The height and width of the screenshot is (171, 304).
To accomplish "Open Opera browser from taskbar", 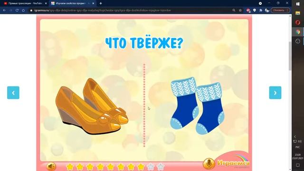I will click(x=298, y=22).
